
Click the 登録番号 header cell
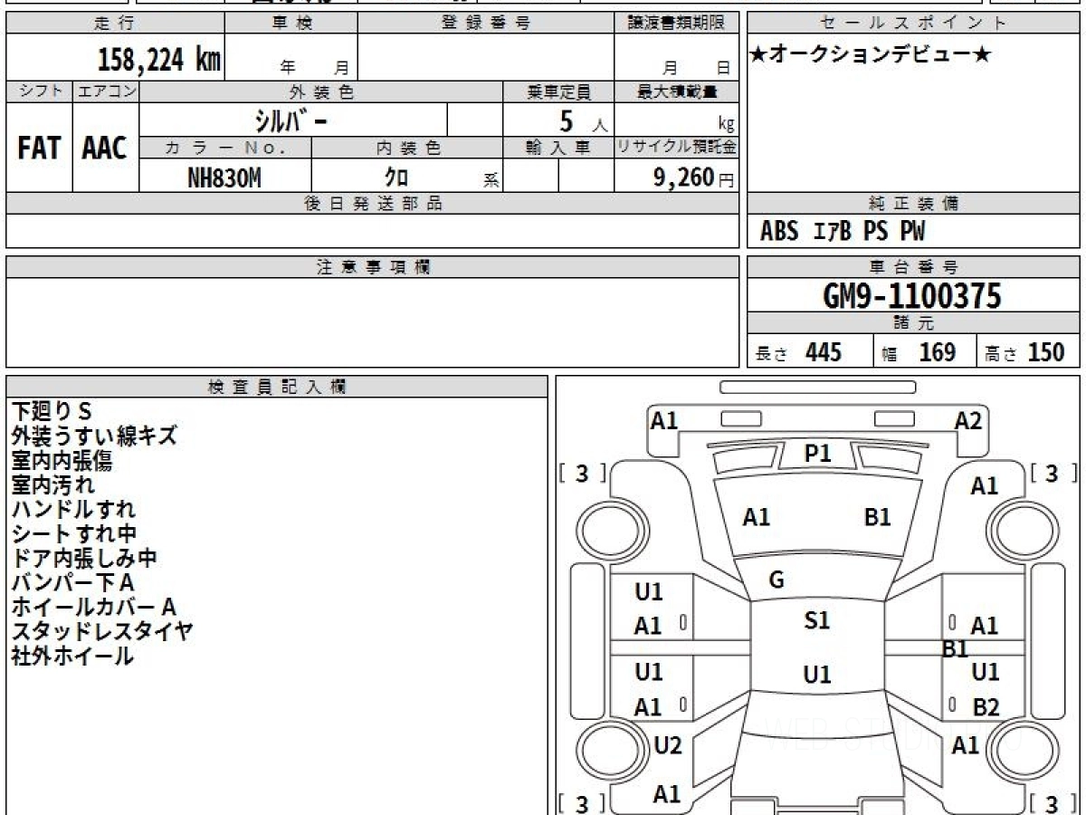(486, 24)
